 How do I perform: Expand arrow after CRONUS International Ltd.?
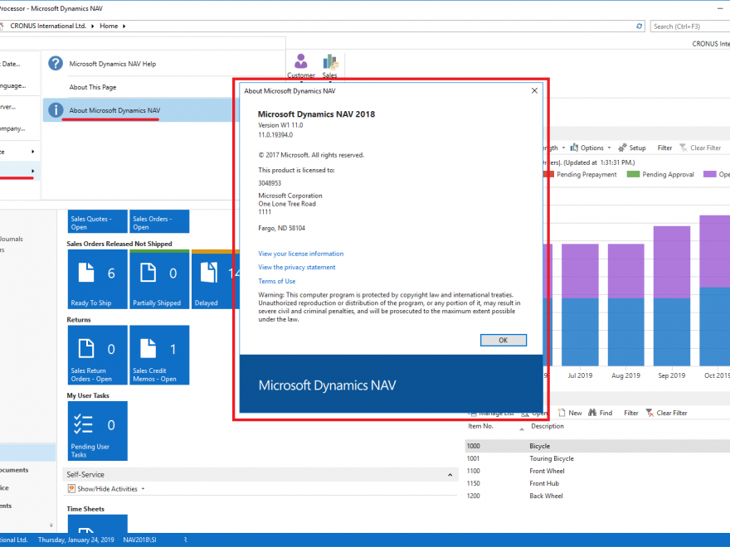[93, 26]
